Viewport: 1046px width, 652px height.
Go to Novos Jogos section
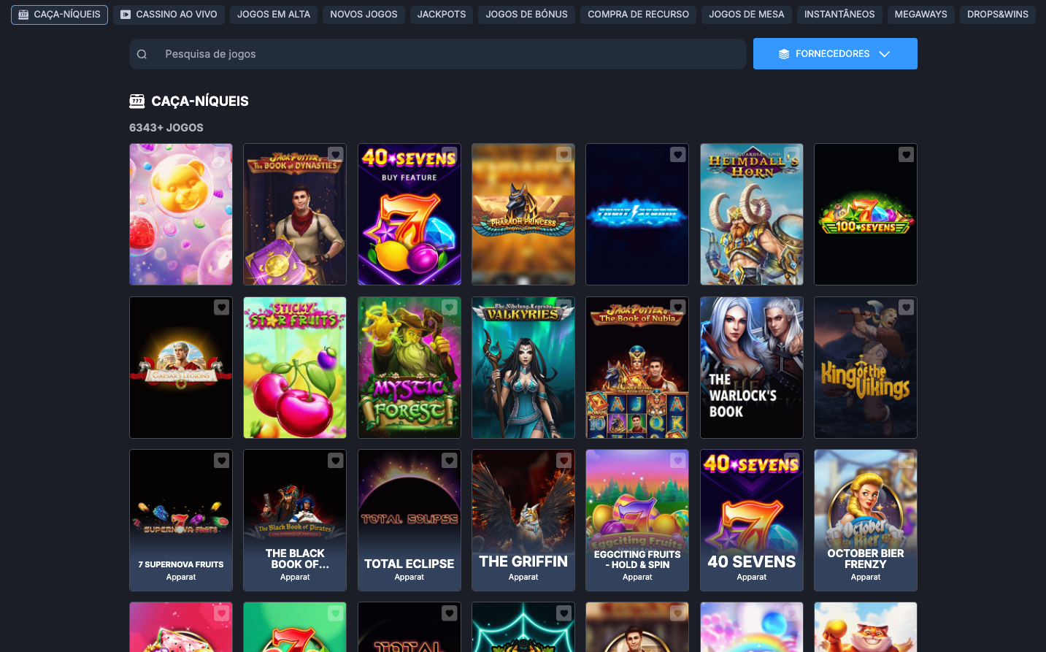point(364,15)
